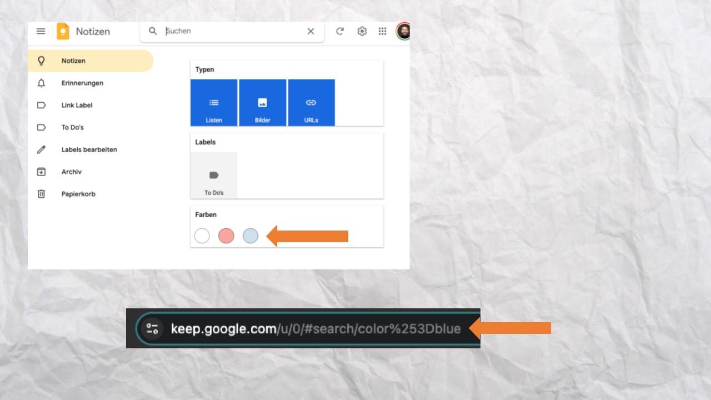Open the Link Label sidebar entry
Image resolution: width=711 pixels, height=400 pixels.
click(77, 105)
